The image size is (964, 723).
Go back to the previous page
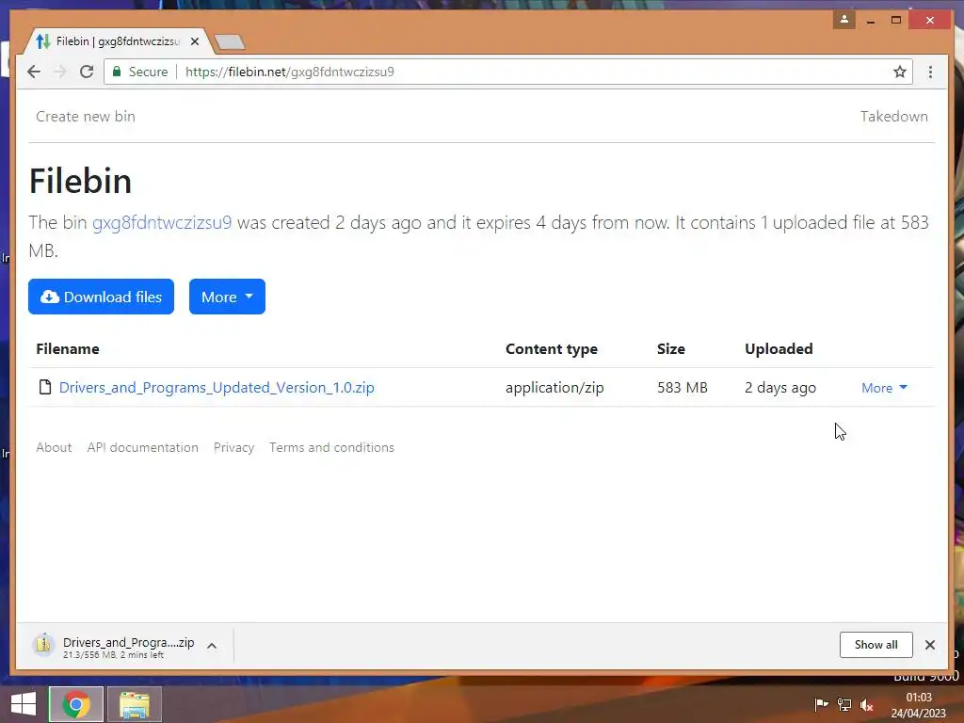34,72
